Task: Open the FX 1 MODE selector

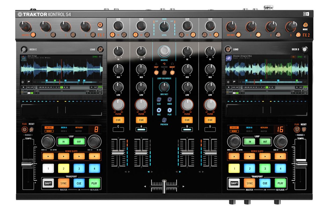Action: pyautogui.click(x=100, y=25)
